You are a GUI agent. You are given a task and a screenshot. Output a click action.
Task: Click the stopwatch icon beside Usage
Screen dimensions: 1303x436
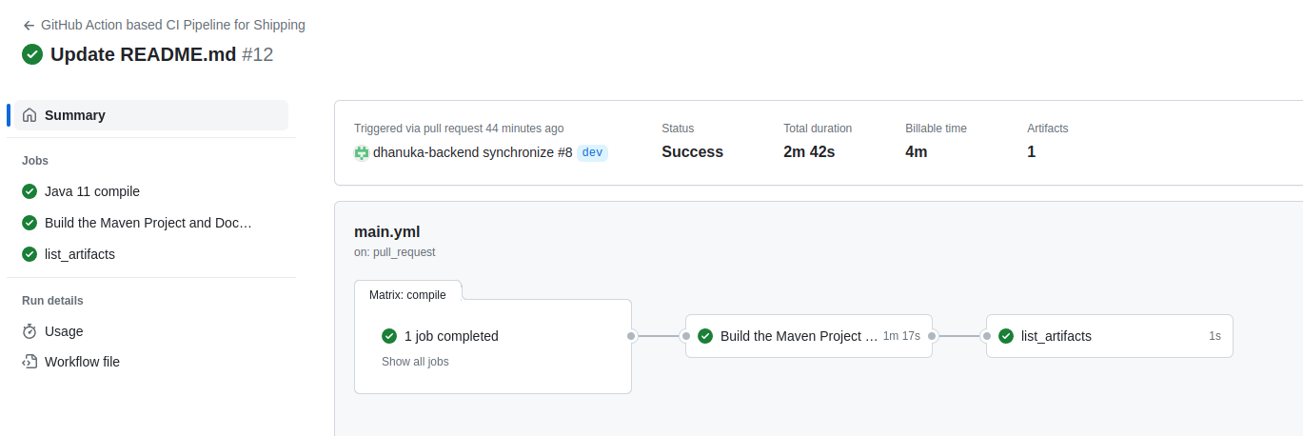30,331
